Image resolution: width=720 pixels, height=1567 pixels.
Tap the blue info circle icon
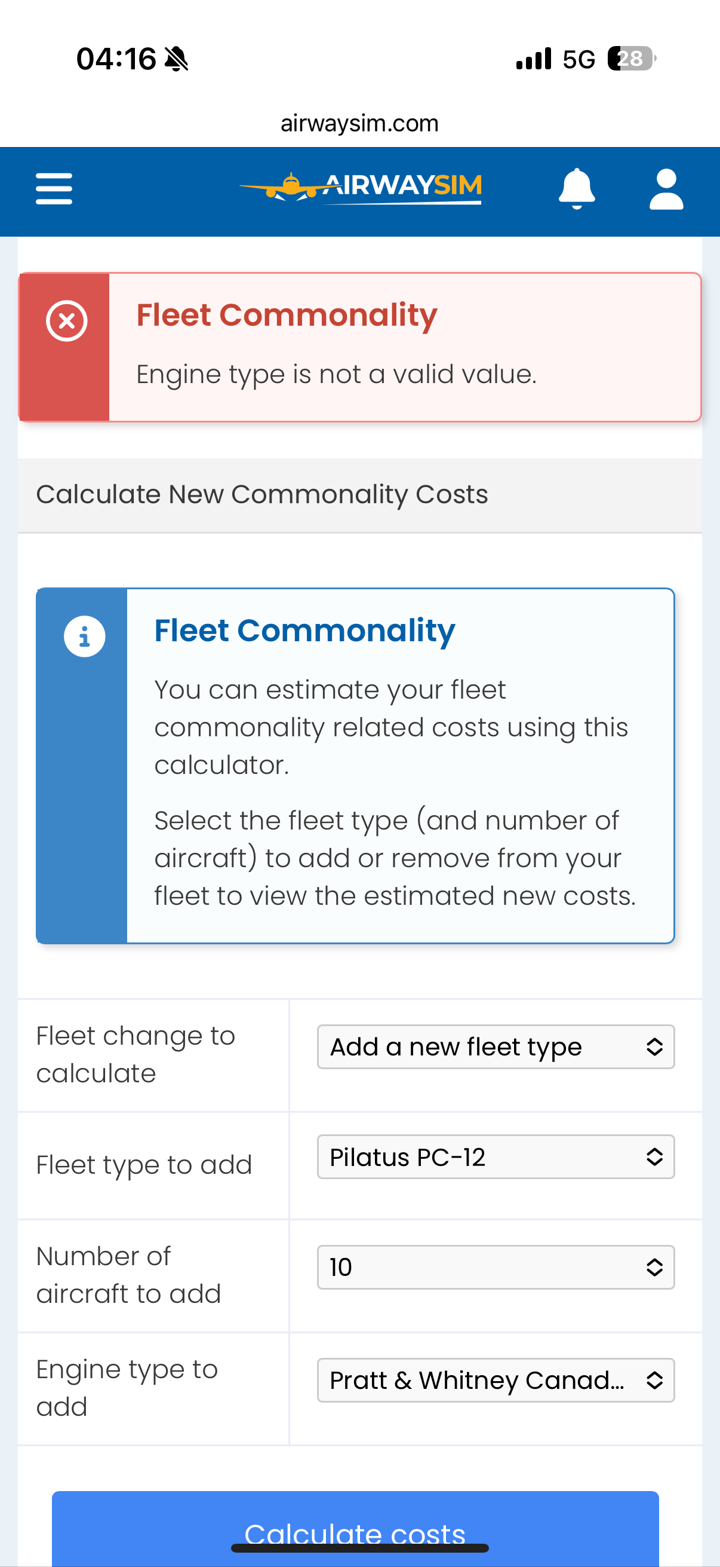click(x=84, y=636)
